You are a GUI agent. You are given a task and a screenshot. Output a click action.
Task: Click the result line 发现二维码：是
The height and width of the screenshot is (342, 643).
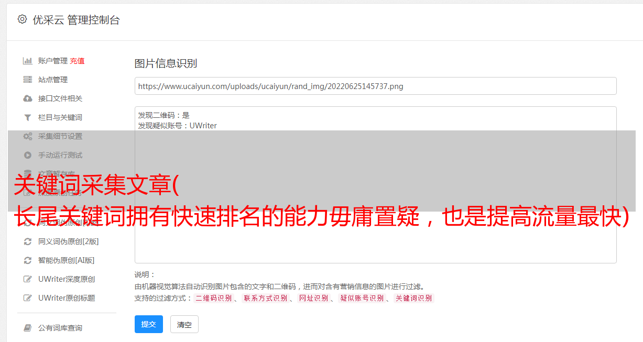click(x=164, y=115)
